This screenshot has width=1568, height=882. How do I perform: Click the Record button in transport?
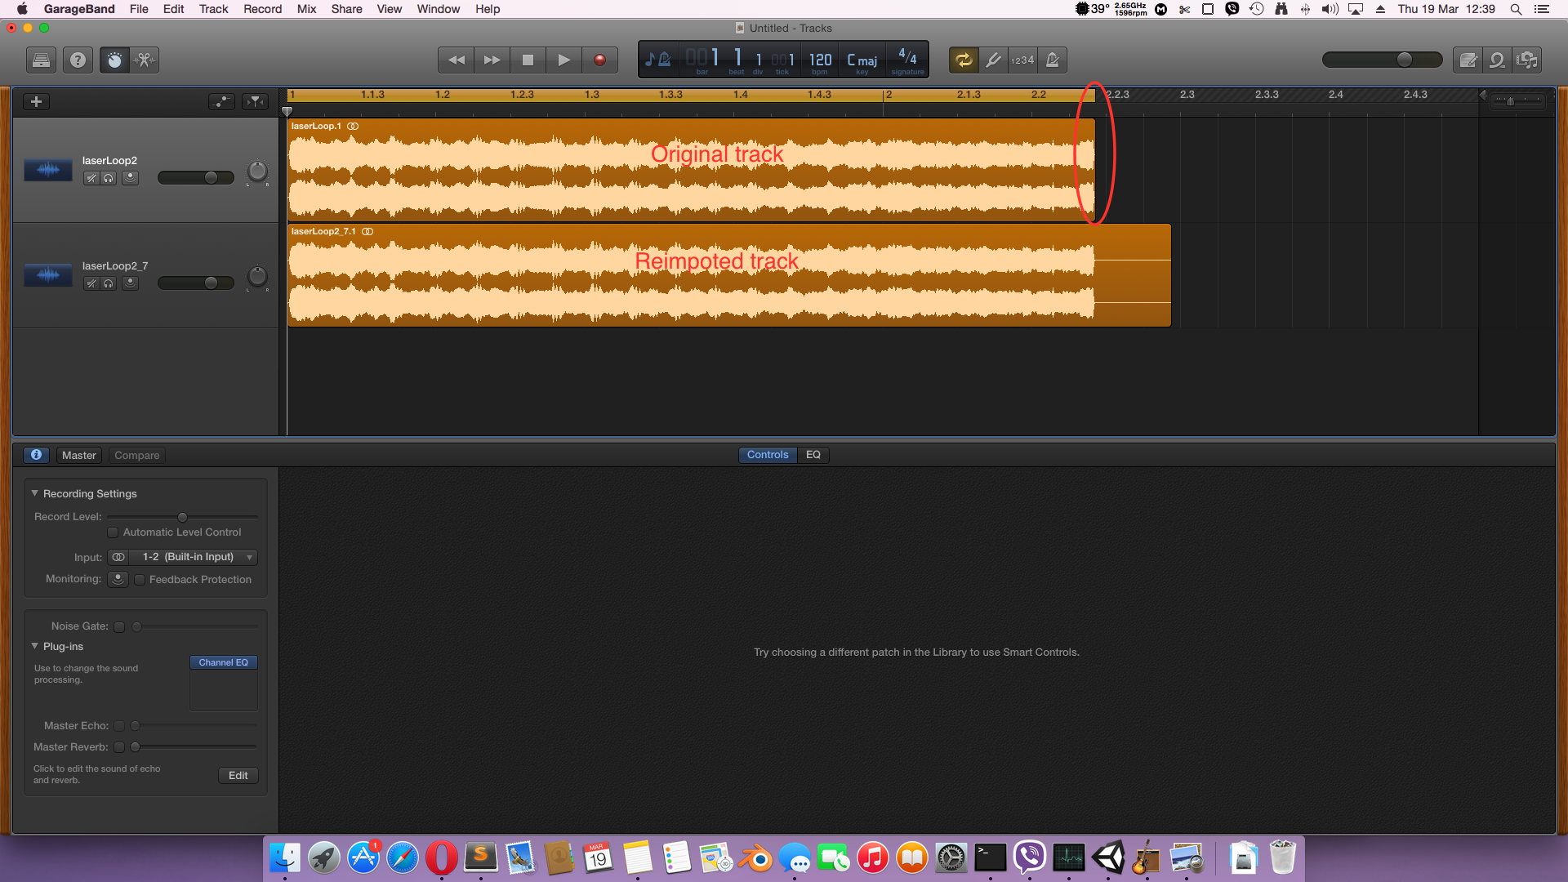point(600,60)
